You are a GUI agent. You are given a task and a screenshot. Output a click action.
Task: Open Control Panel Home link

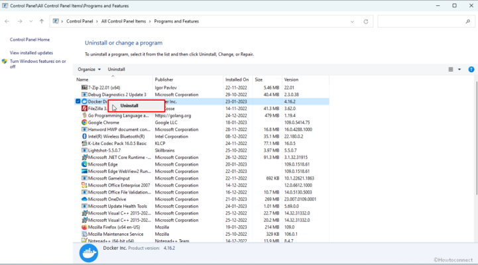coord(30,40)
